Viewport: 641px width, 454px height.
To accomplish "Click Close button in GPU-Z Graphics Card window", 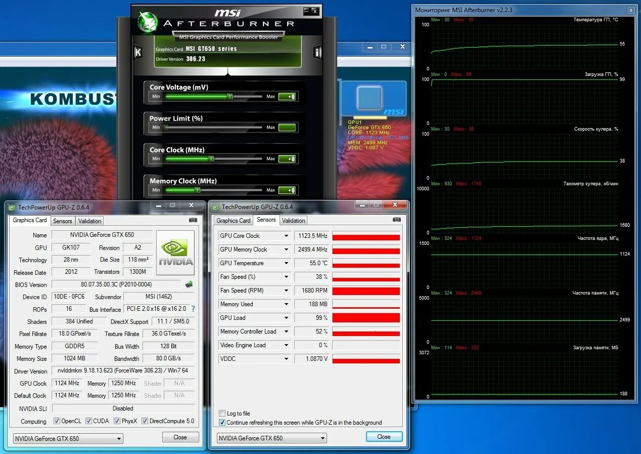I will (x=180, y=437).
